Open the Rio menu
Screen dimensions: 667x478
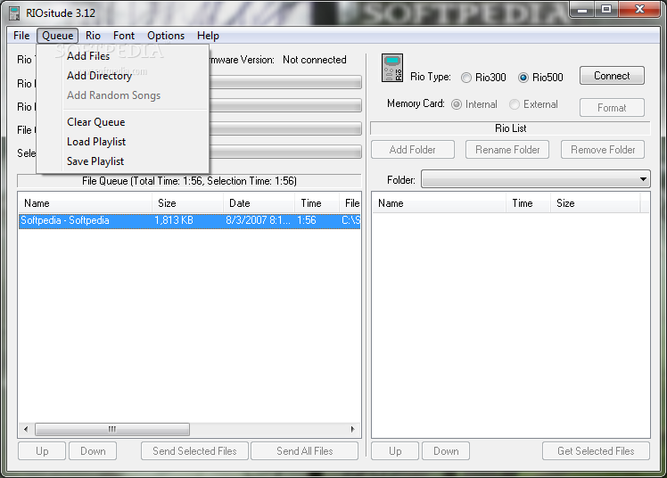tap(93, 36)
